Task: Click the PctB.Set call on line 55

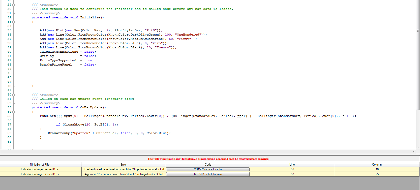Action: [48, 116]
